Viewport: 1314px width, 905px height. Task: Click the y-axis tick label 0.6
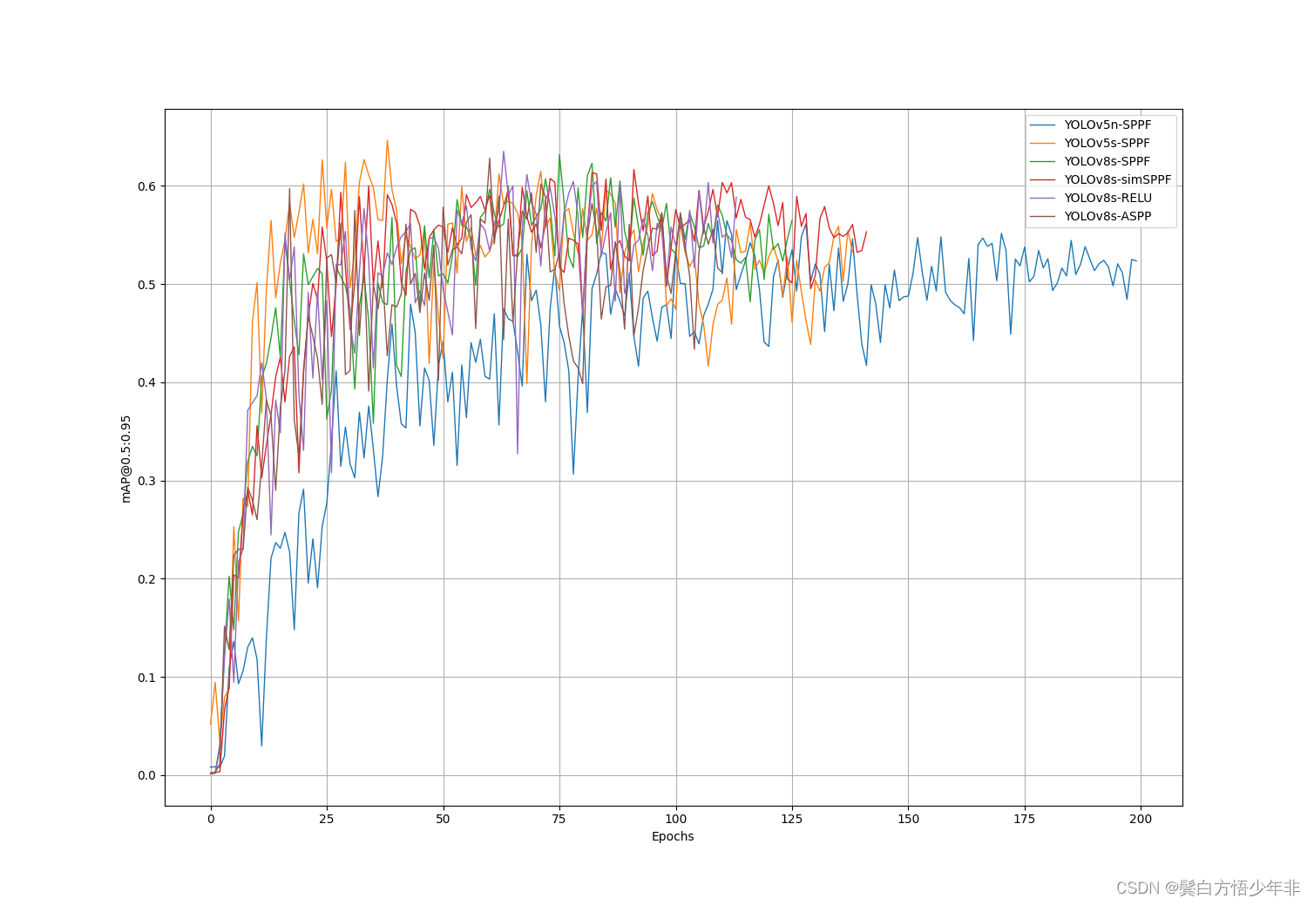tap(146, 186)
